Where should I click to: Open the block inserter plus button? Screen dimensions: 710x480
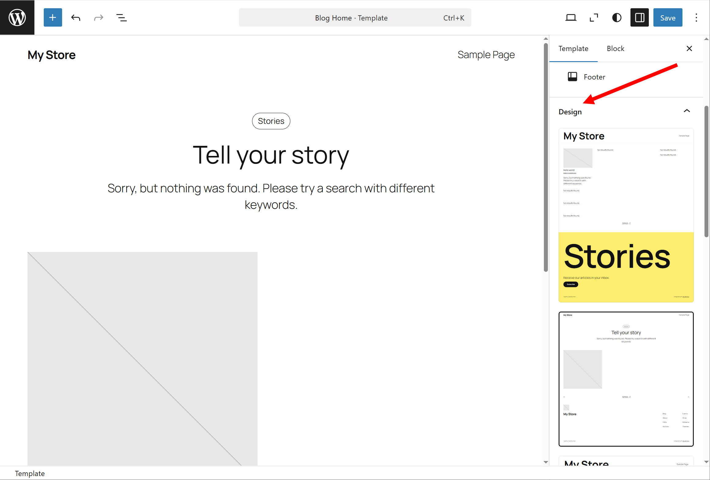tap(53, 17)
